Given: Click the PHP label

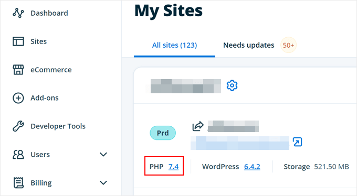Looking at the screenshot, I should click(x=156, y=167).
